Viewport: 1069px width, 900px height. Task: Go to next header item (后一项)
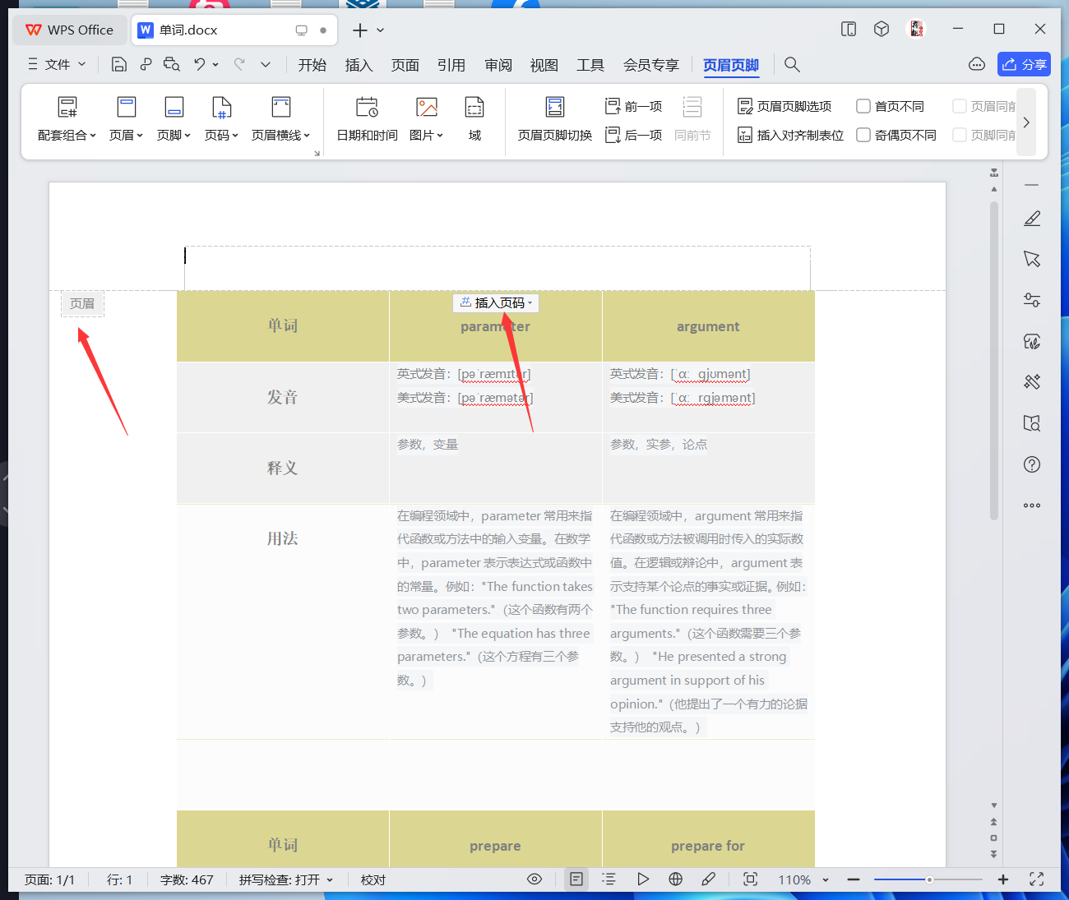point(634,135)
